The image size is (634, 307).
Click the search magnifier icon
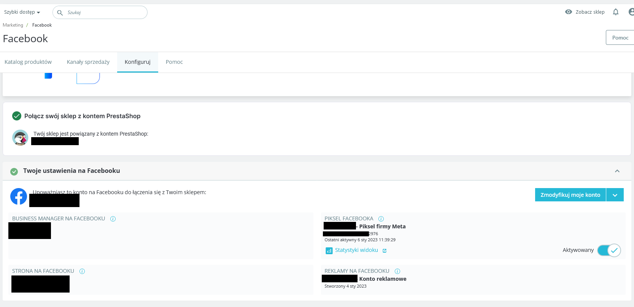tap(60, 13)
